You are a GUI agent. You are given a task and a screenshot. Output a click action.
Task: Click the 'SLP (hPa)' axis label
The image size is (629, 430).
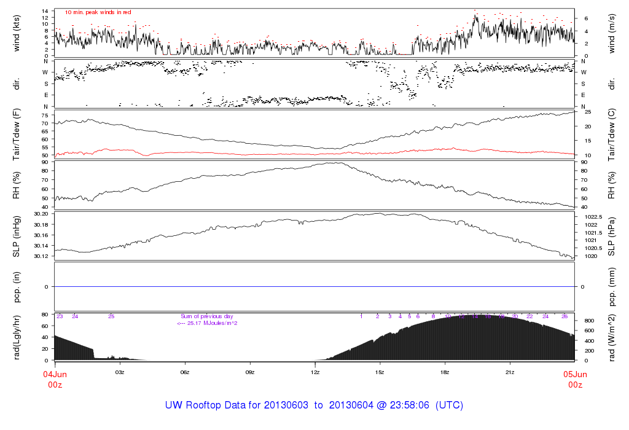pyautogui.click(x=612, y=235)
